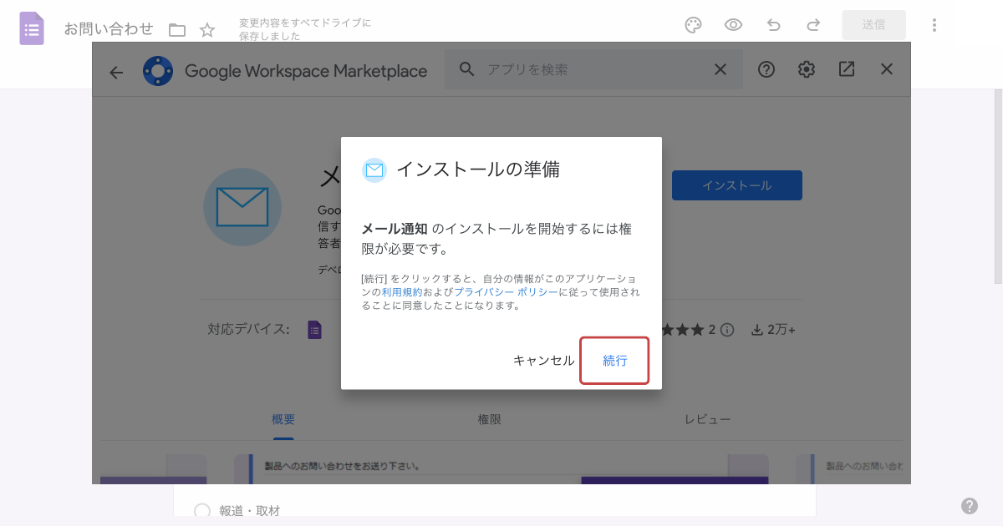The height and width of the screenshot is (526, 1003).
Task: Open the three-dot more options menu
Action: [x=934, y=25]
